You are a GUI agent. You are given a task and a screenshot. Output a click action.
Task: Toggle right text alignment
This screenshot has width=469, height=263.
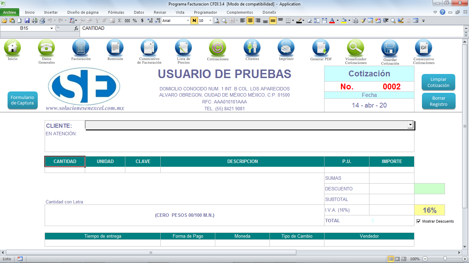point(258,21)
